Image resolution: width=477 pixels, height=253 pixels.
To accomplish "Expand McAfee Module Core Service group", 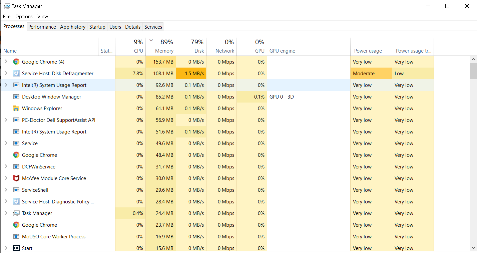I will tap(6, 178).
